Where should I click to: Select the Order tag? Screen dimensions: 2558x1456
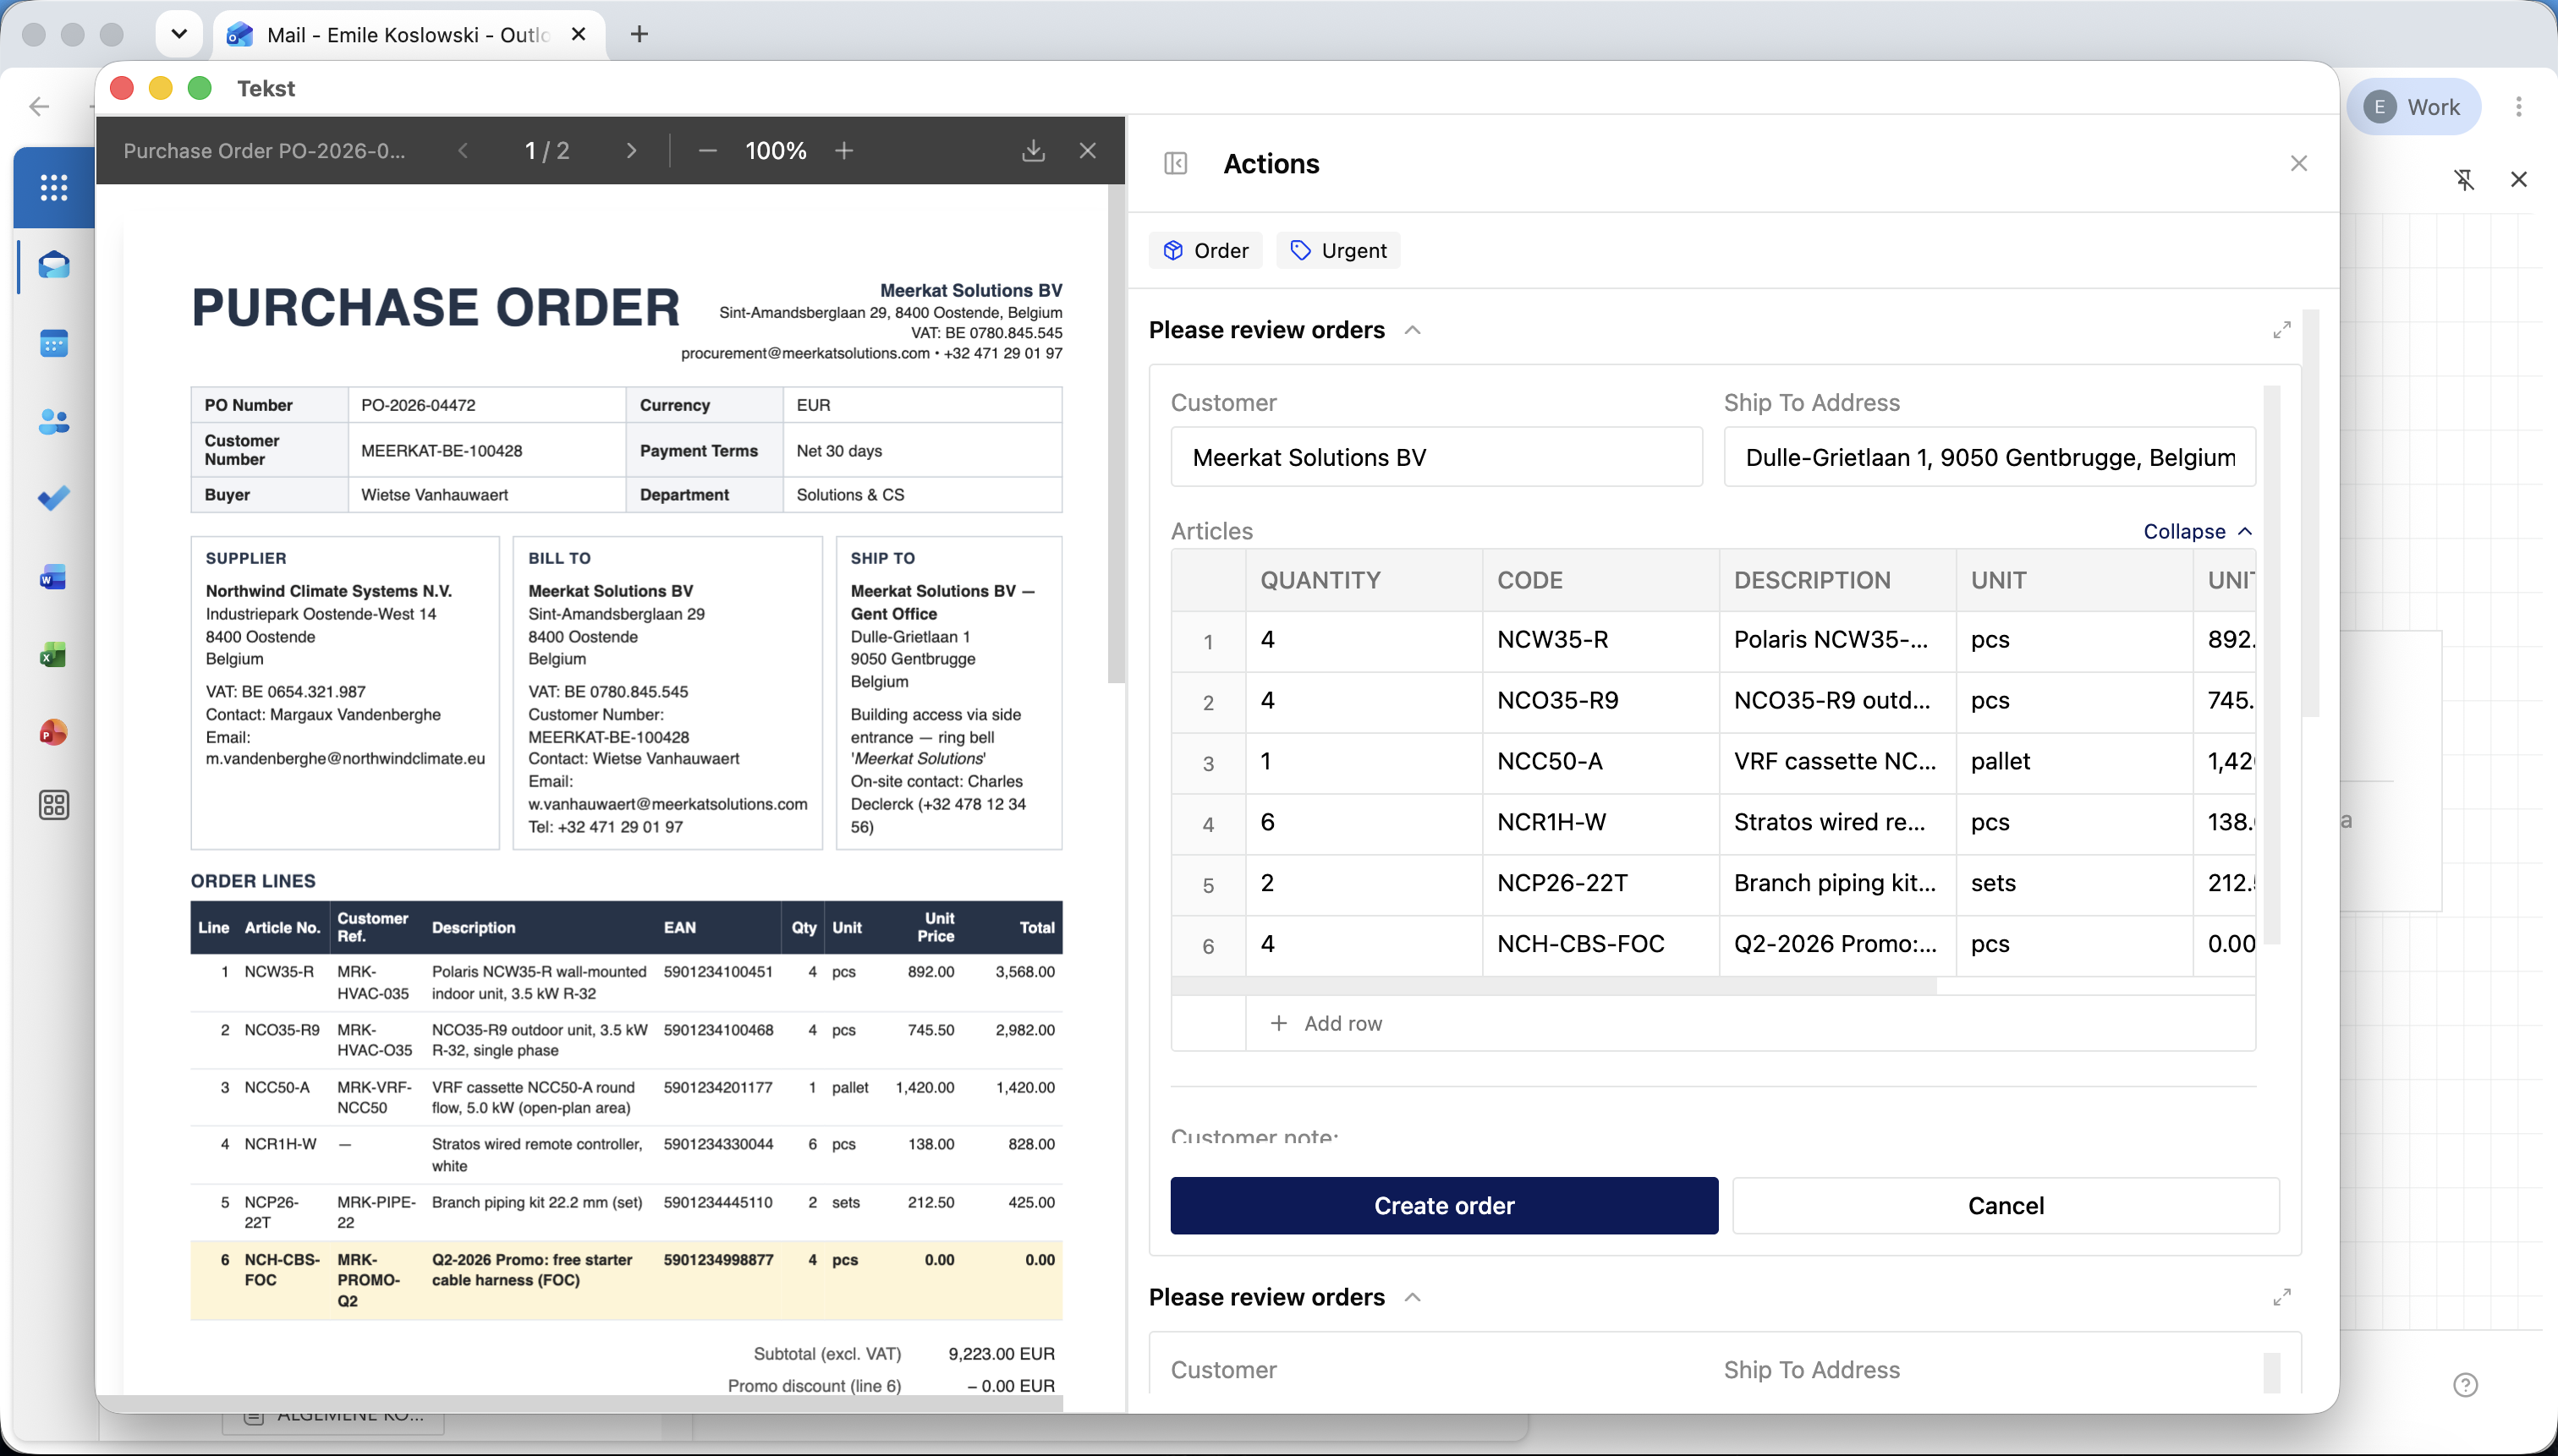(1205, 250)
